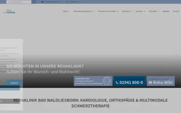Click the Rehaklinik Bad Waldliesborn headline

pos(91,103)
